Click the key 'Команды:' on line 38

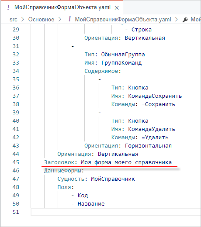(x=125, y=104)
